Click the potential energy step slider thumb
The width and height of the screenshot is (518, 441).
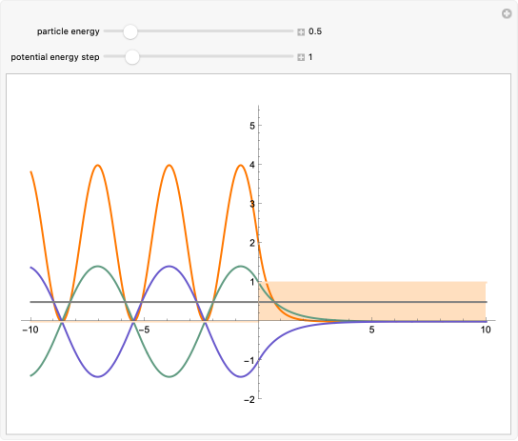pos(132,57)
